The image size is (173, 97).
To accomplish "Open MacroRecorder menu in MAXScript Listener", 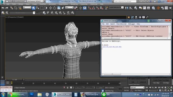I will pos(121,24).
